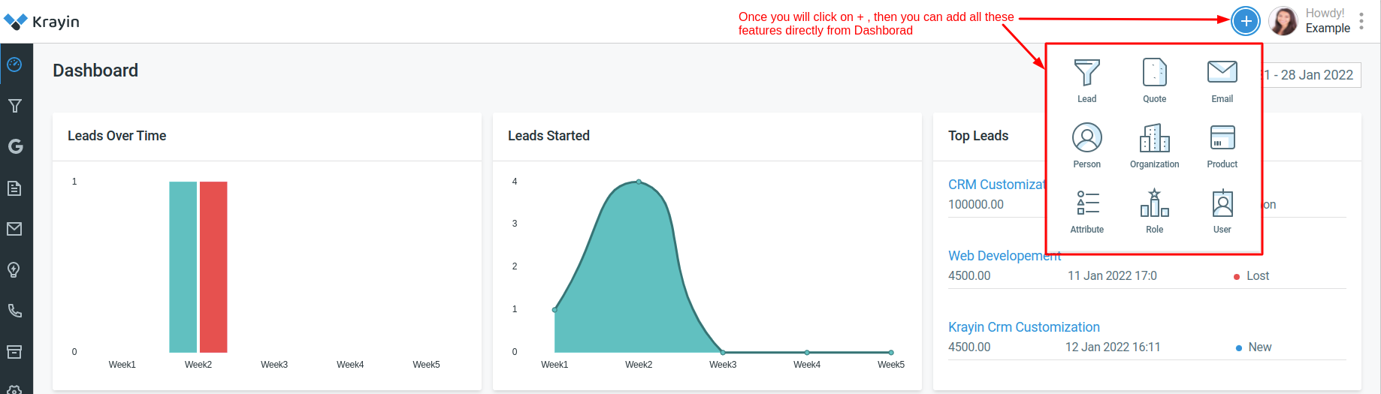This screenshot has height=394, width=1381.
Task: Open the sidebar lightbulb Activities icon
Action: [14, 269]
